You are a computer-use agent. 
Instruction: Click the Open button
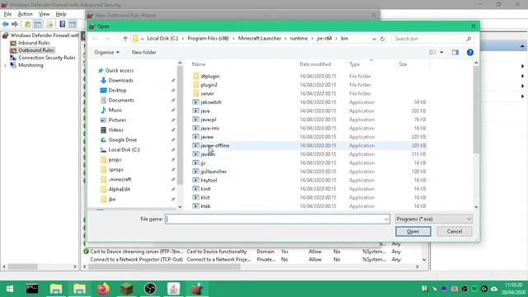point(413,231)
